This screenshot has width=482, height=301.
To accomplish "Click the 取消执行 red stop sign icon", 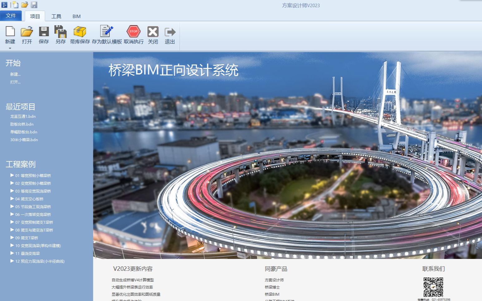I will (x=134, y=31).
